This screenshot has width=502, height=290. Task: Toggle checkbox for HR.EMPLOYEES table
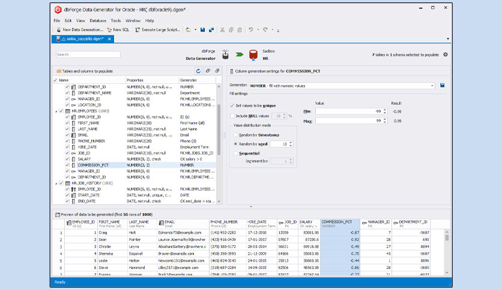coord(61,111)
